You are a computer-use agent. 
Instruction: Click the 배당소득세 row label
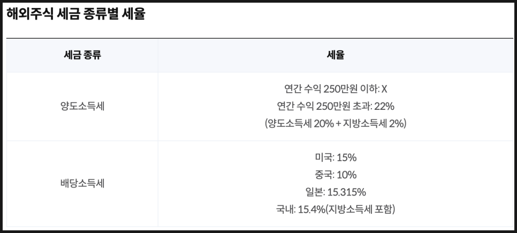pos(82,184)
